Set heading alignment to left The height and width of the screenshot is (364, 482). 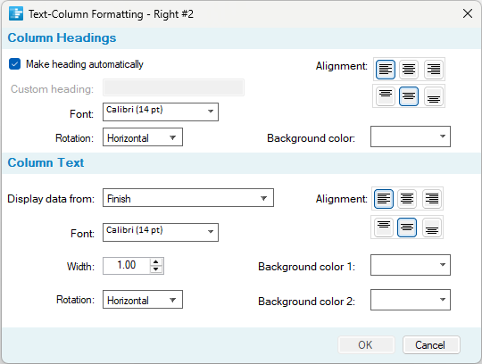[386, 70]
